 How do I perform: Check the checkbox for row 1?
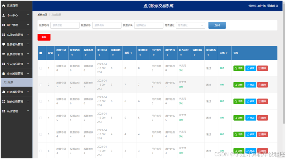click(41, 68)
